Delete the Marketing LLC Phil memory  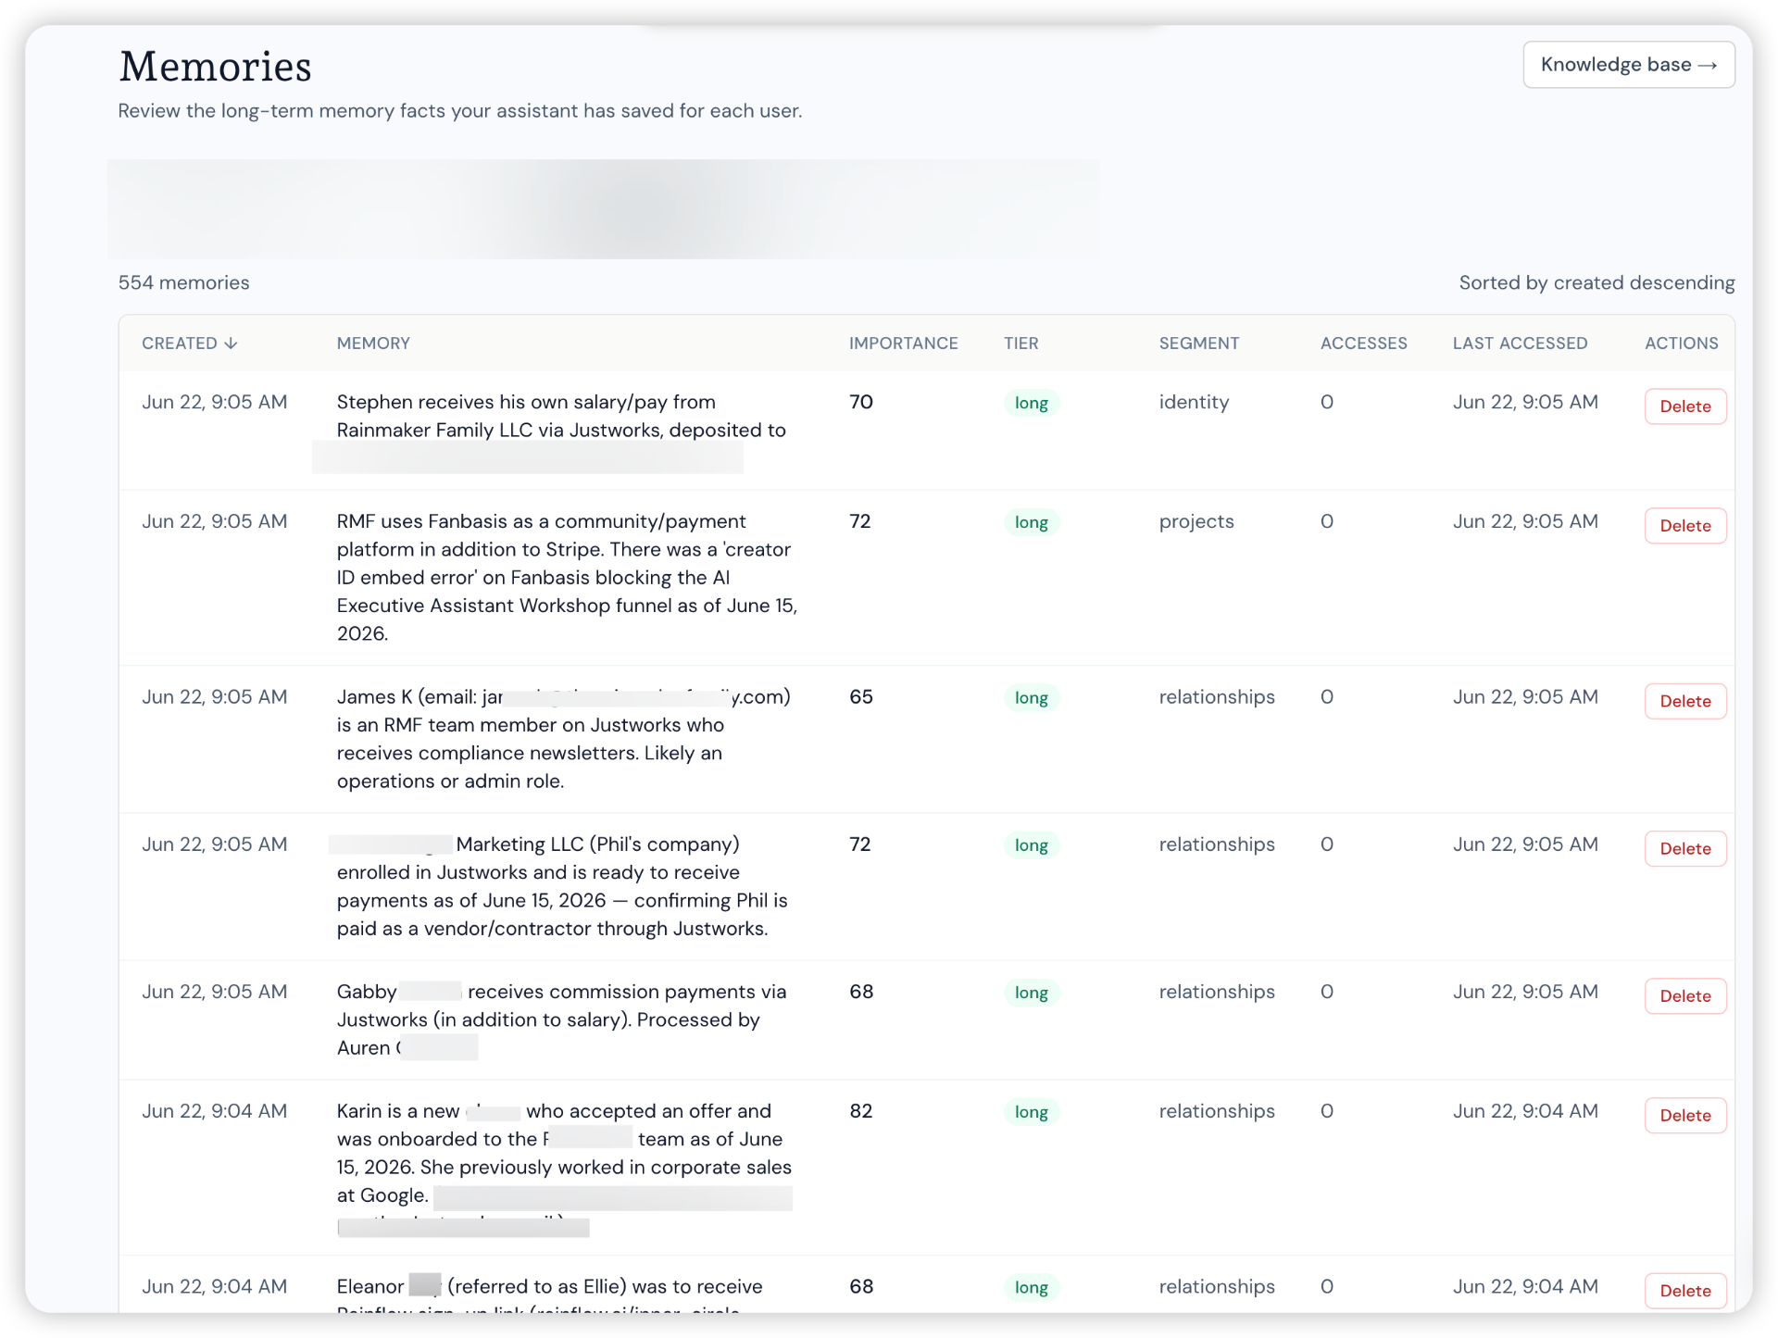coord(1684,848)
